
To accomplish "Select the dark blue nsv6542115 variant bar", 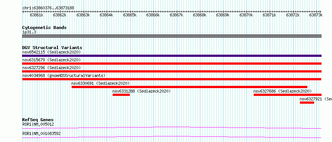I will click(172, 56).
